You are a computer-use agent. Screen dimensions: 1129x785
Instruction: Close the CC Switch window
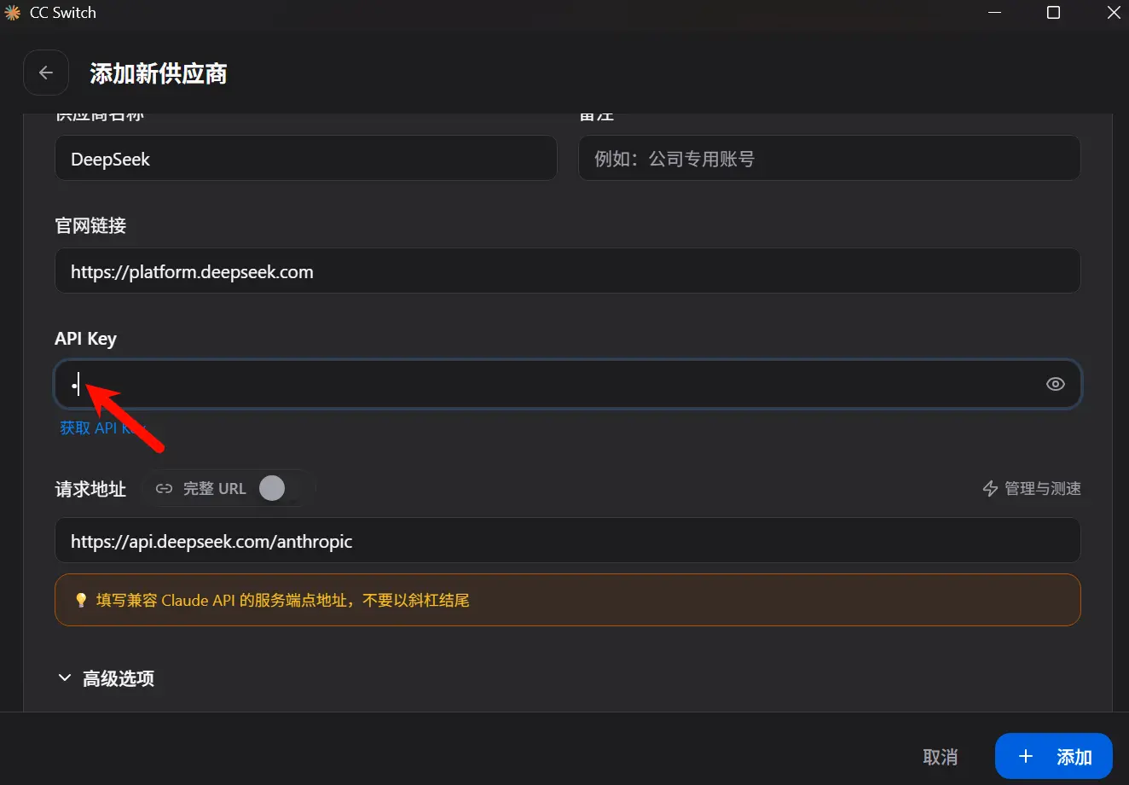tap(1113, 13)
